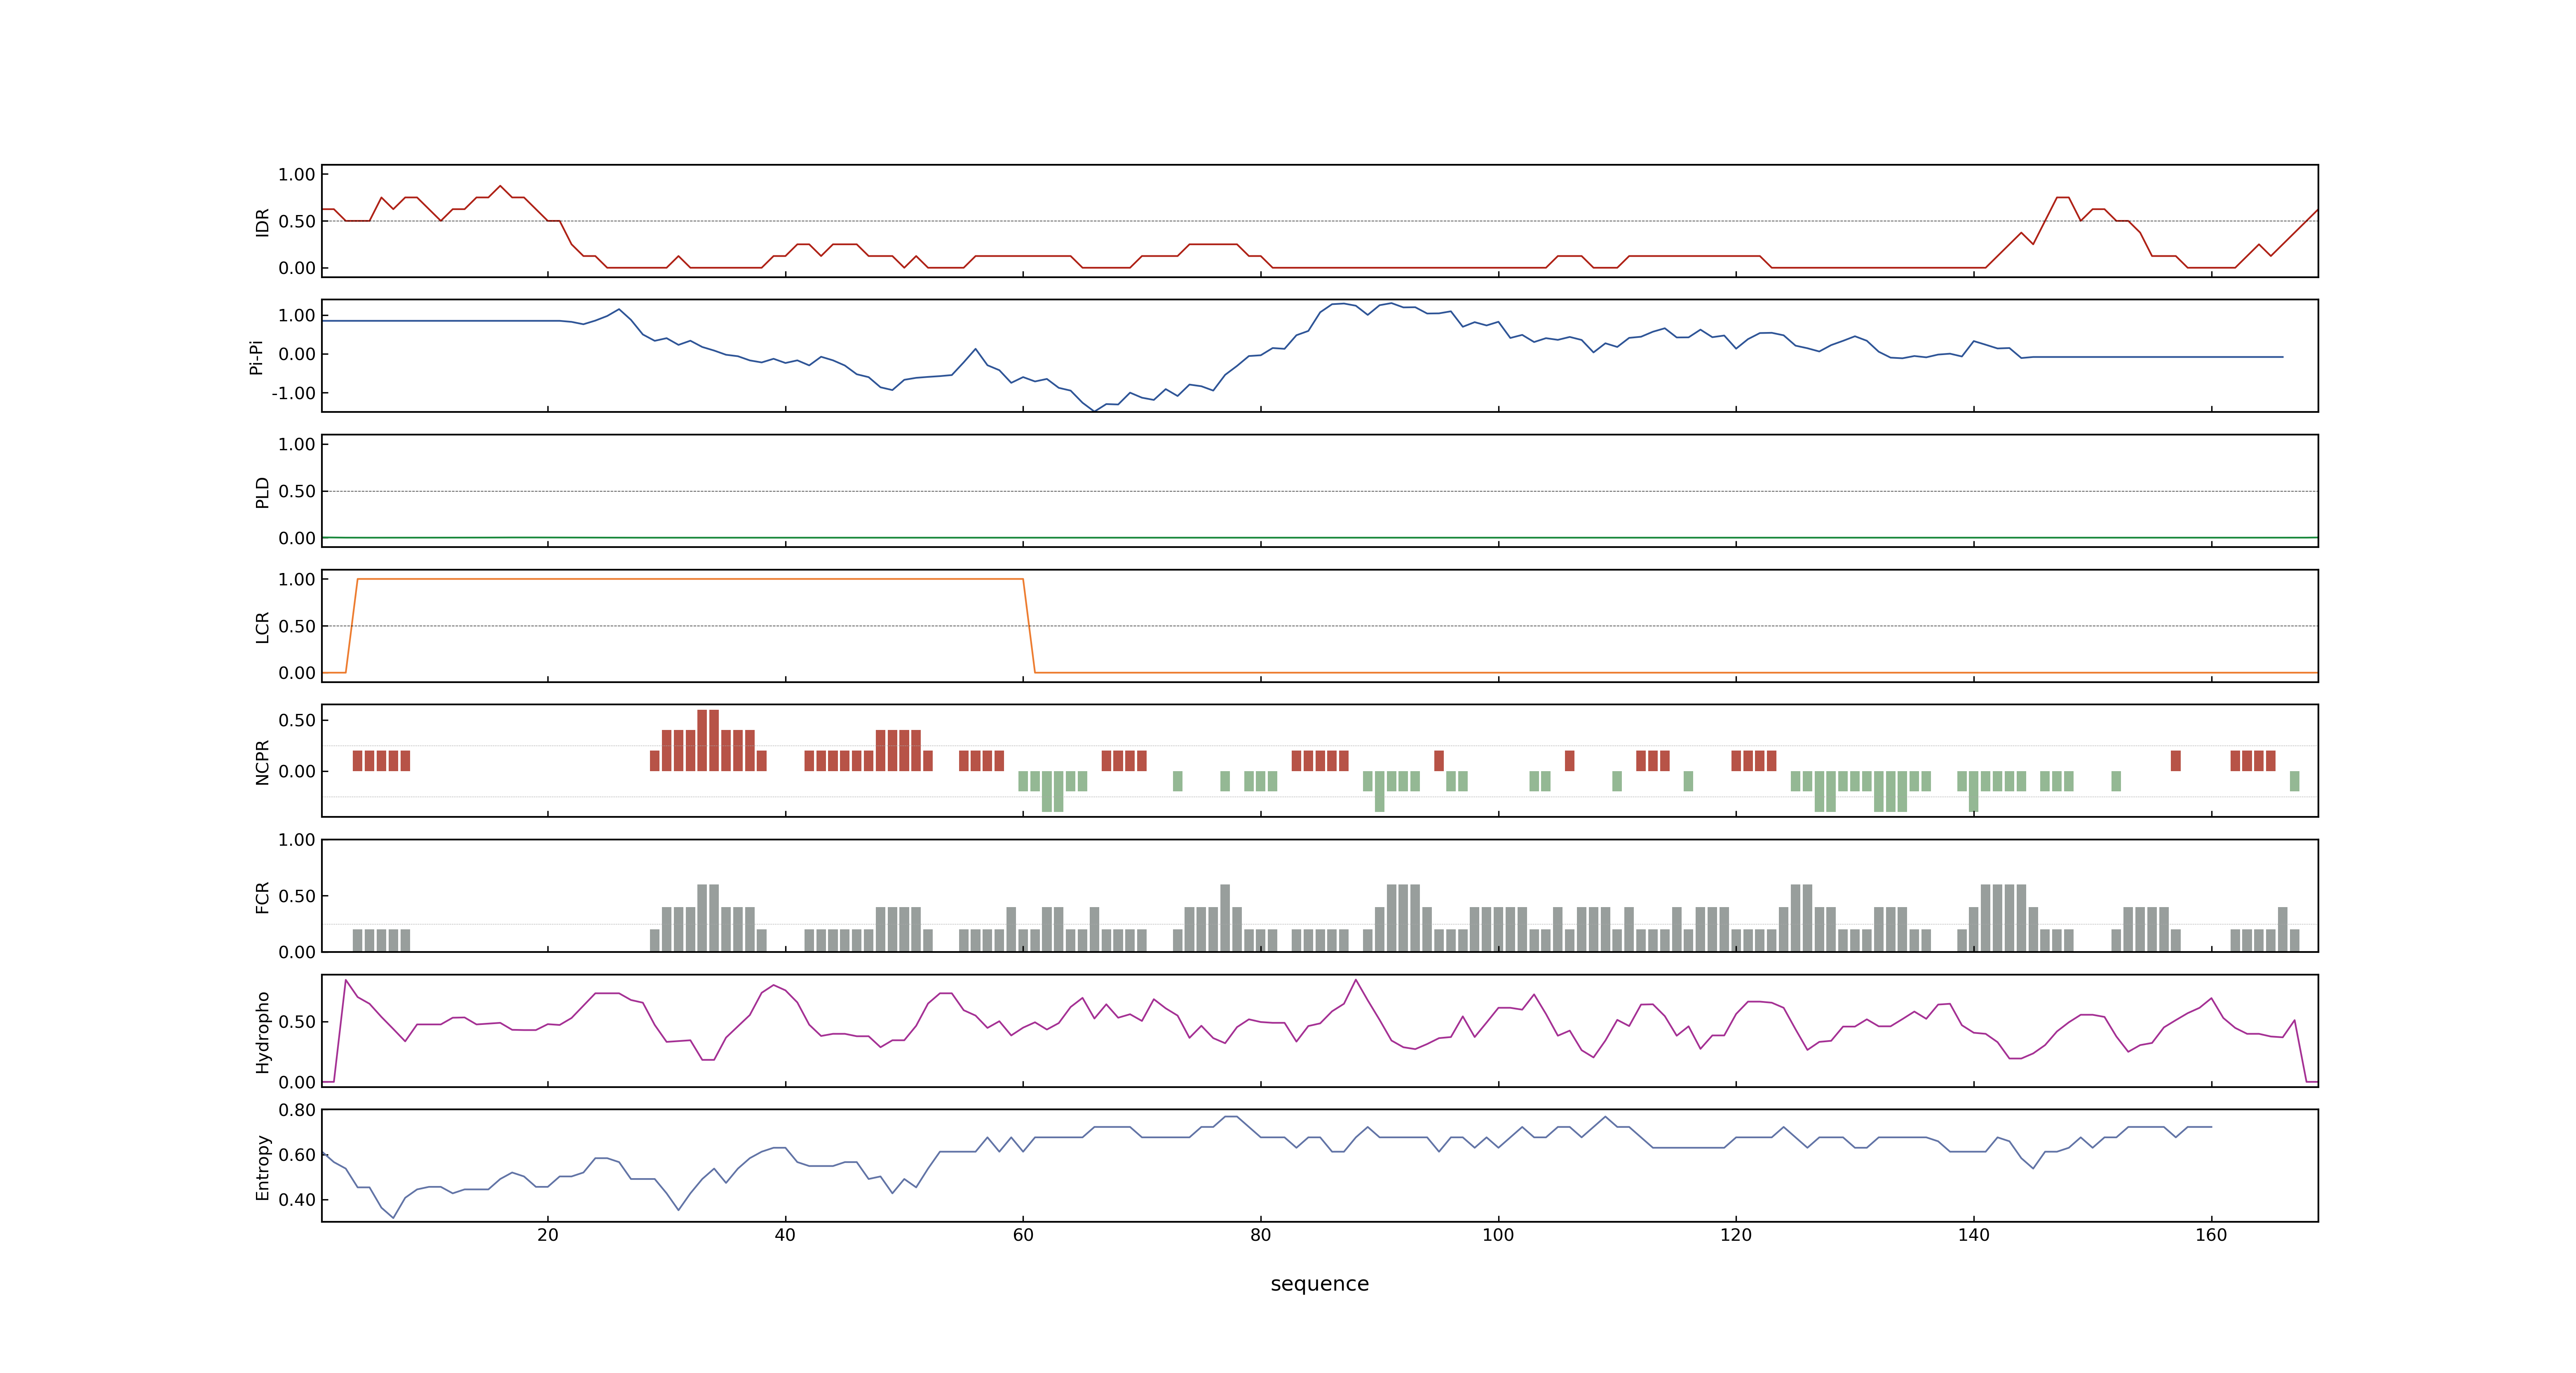Screen dimensions: 2576x1373
Task: Click the NCPR axis label
Action: tap(262, 763)
